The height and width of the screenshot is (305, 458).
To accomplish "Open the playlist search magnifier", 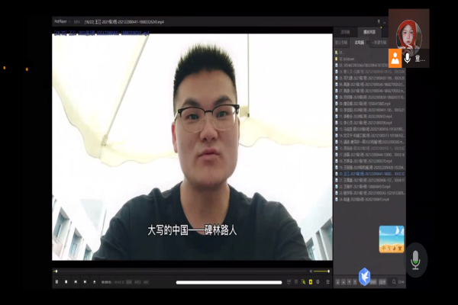I will tap(394, 282).
